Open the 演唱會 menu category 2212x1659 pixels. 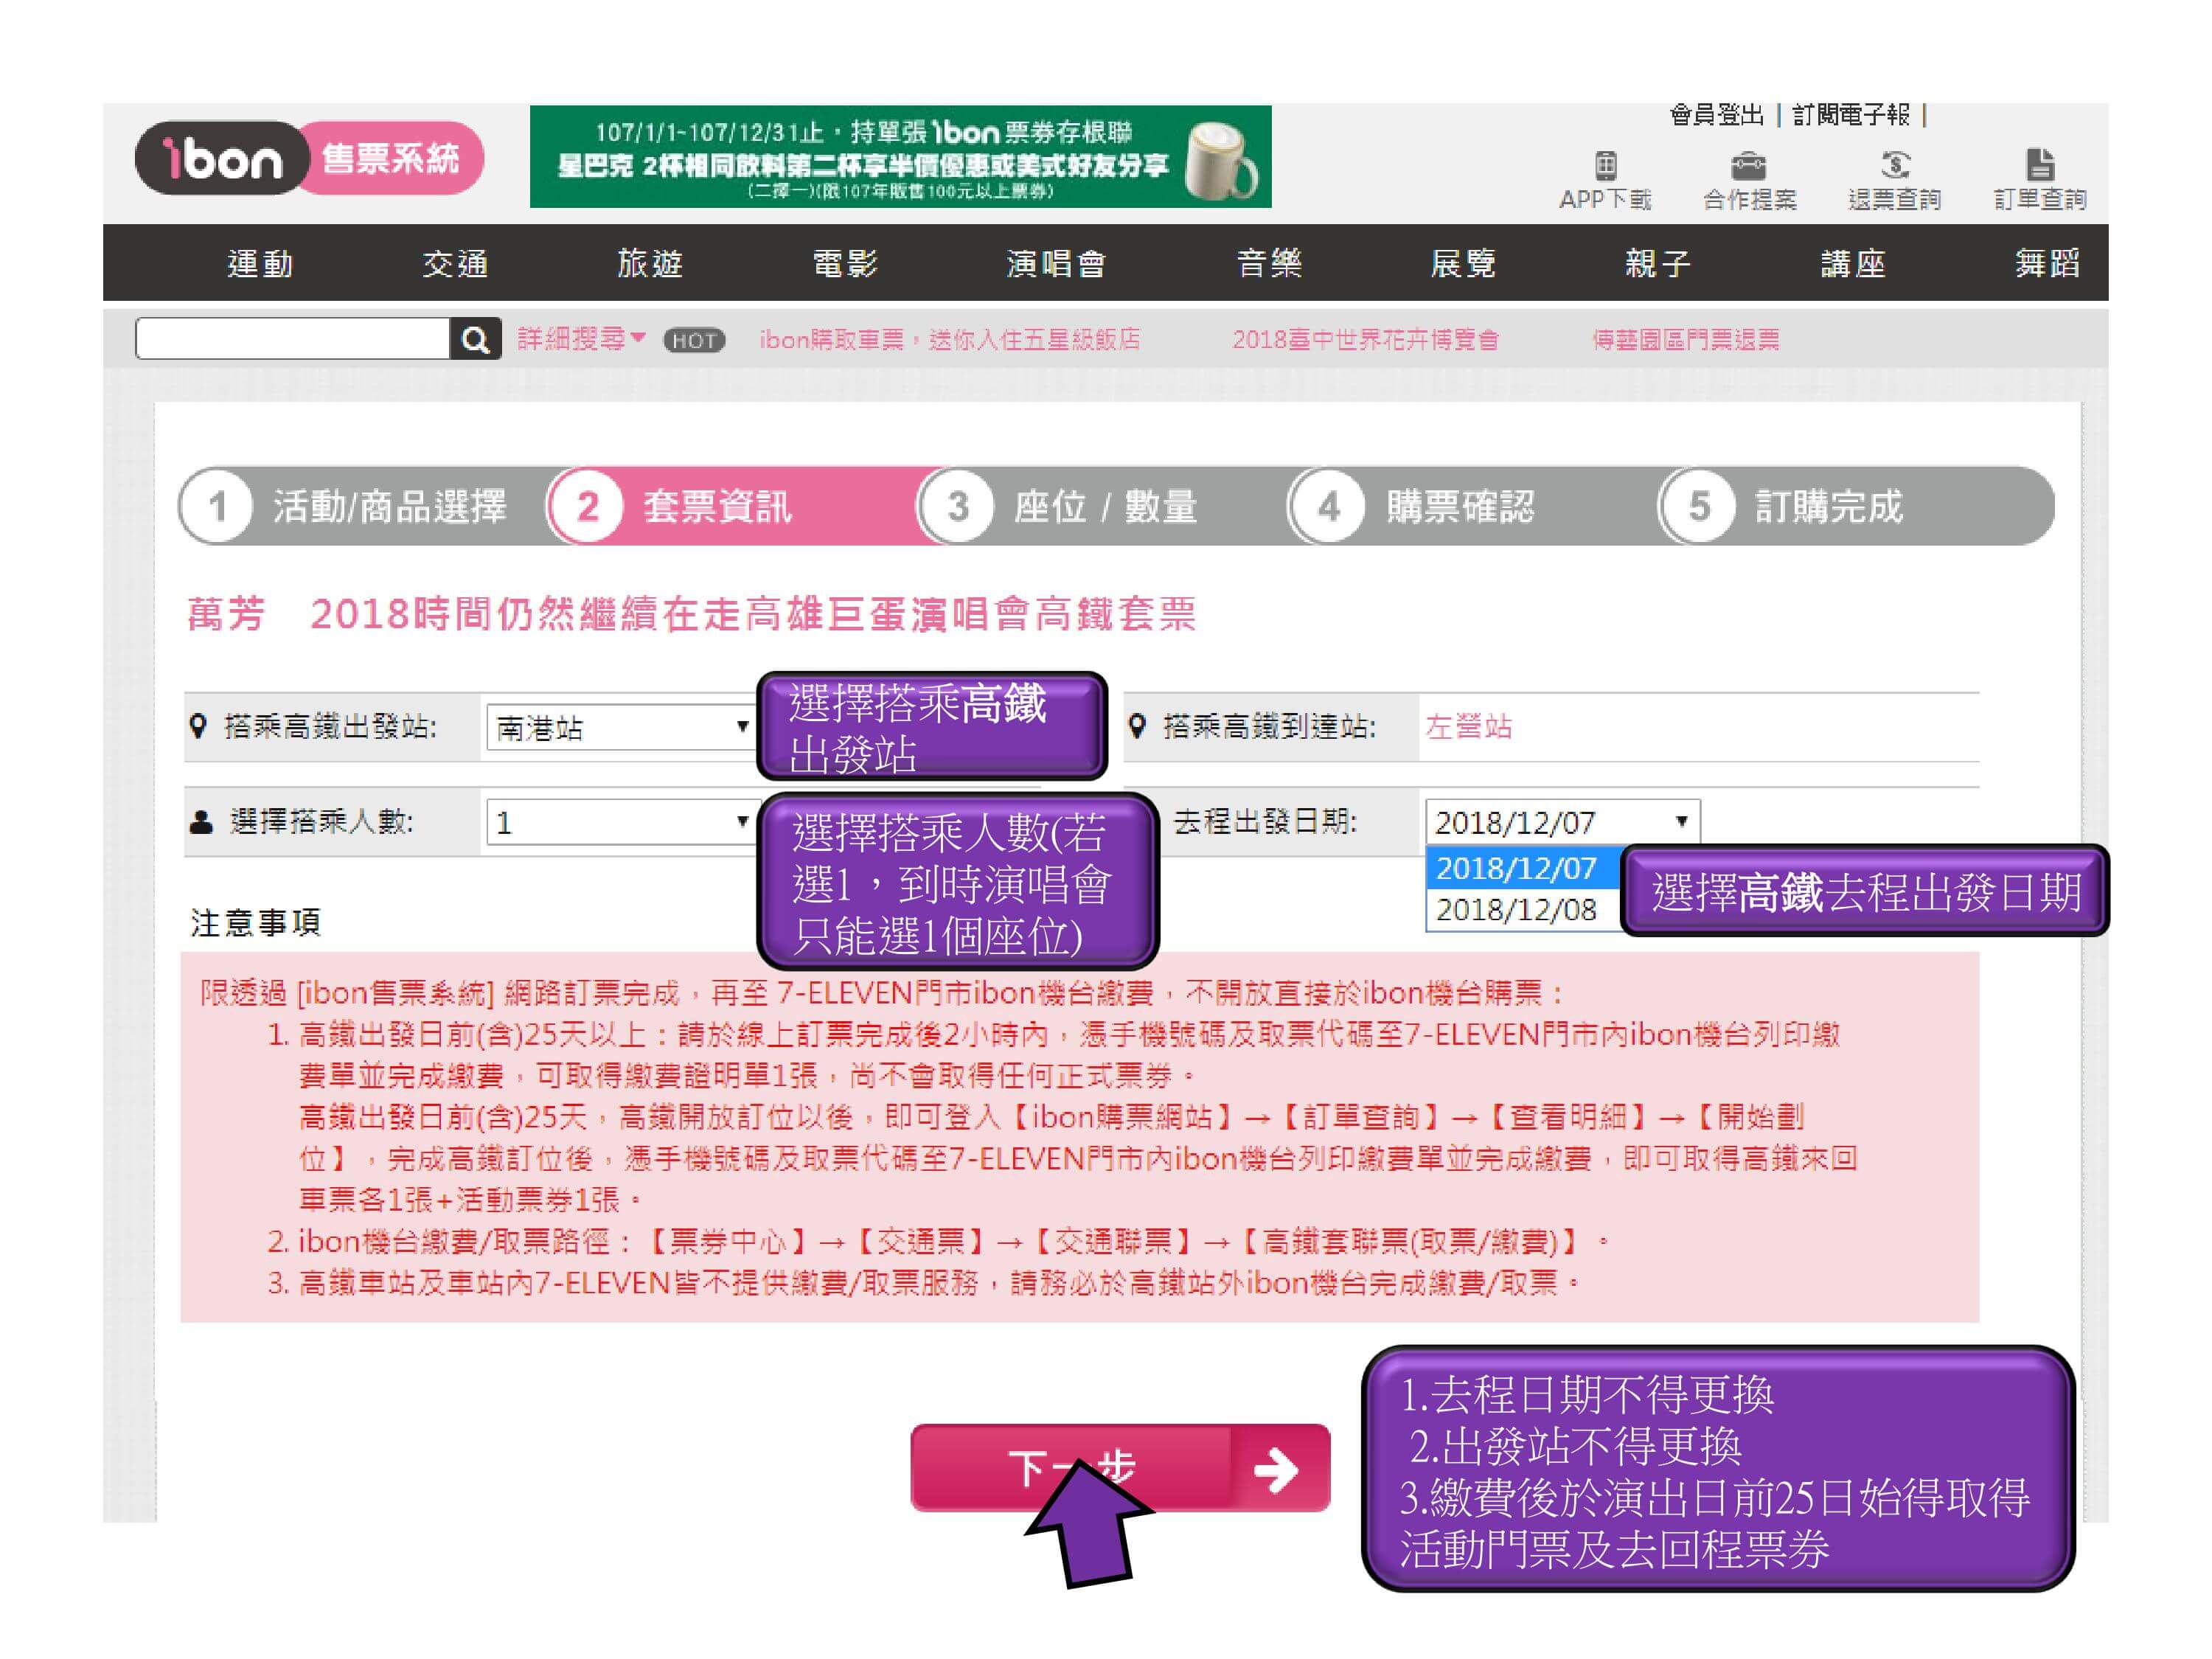pos(1056,263)
